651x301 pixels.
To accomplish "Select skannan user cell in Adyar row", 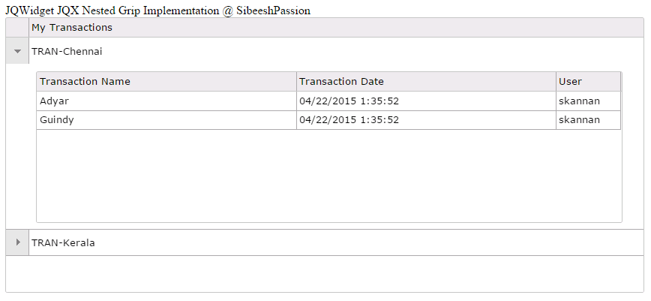I will (579, 101).
